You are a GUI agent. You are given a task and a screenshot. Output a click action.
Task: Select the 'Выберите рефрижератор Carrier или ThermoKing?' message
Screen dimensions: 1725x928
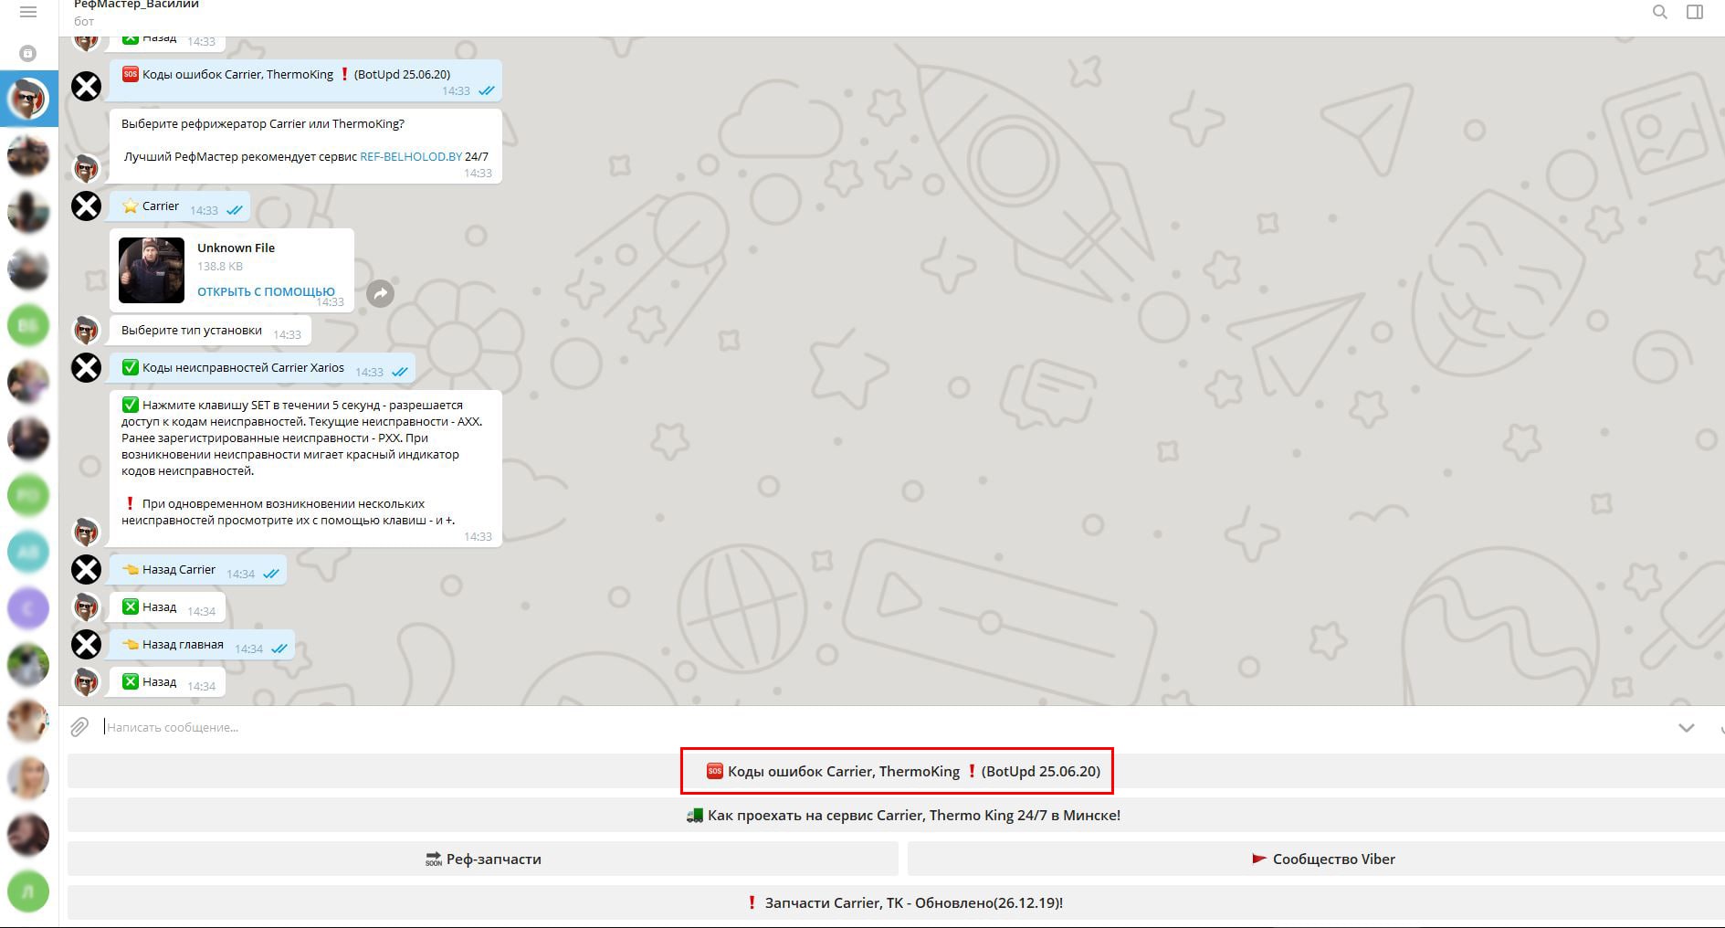pyautogui.click(x=306, y=146)
